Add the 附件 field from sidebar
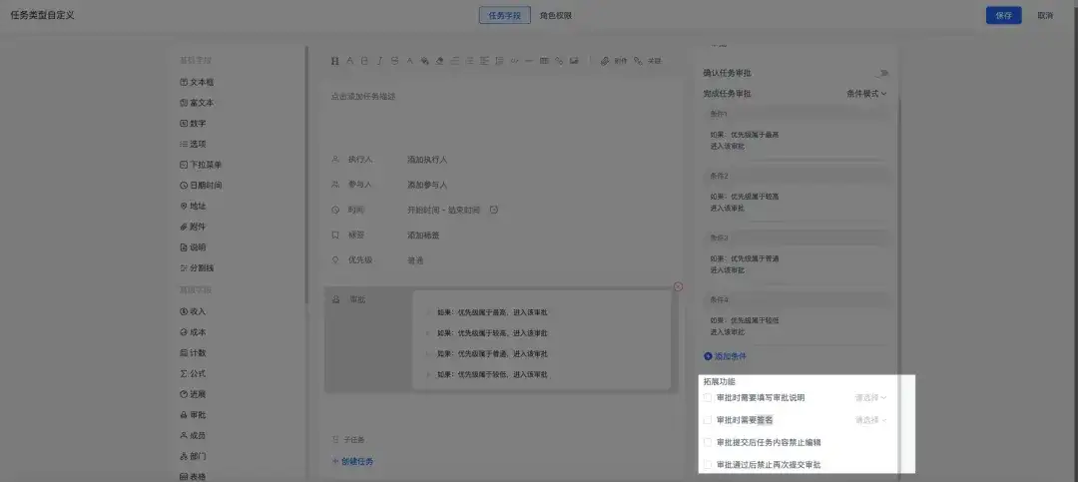 click(x=193, y=227)
